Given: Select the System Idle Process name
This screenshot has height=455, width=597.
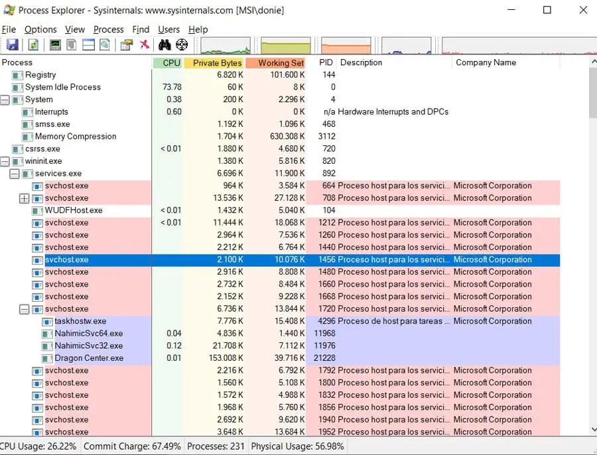Looking at the screenshot, I should pyautogui.click(x=63, y=88).
